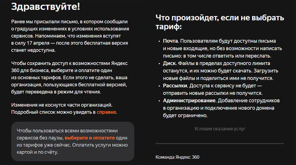Click the line "новые файлы и поделиться ими не получится."
This screenshot has width=296, height=165.
click(x=218, y=78)
